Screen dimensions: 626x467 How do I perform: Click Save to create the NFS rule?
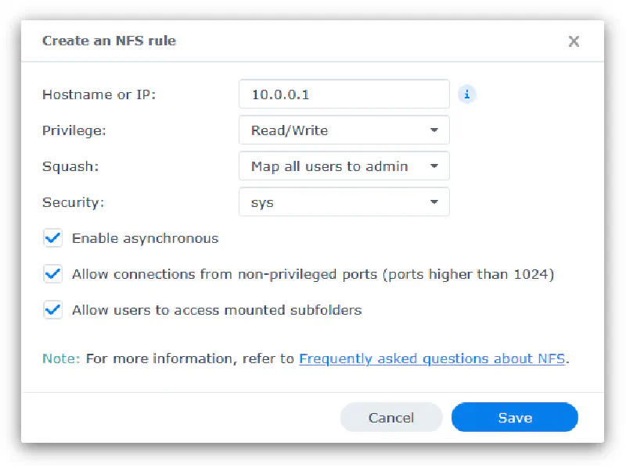point(514,418)
